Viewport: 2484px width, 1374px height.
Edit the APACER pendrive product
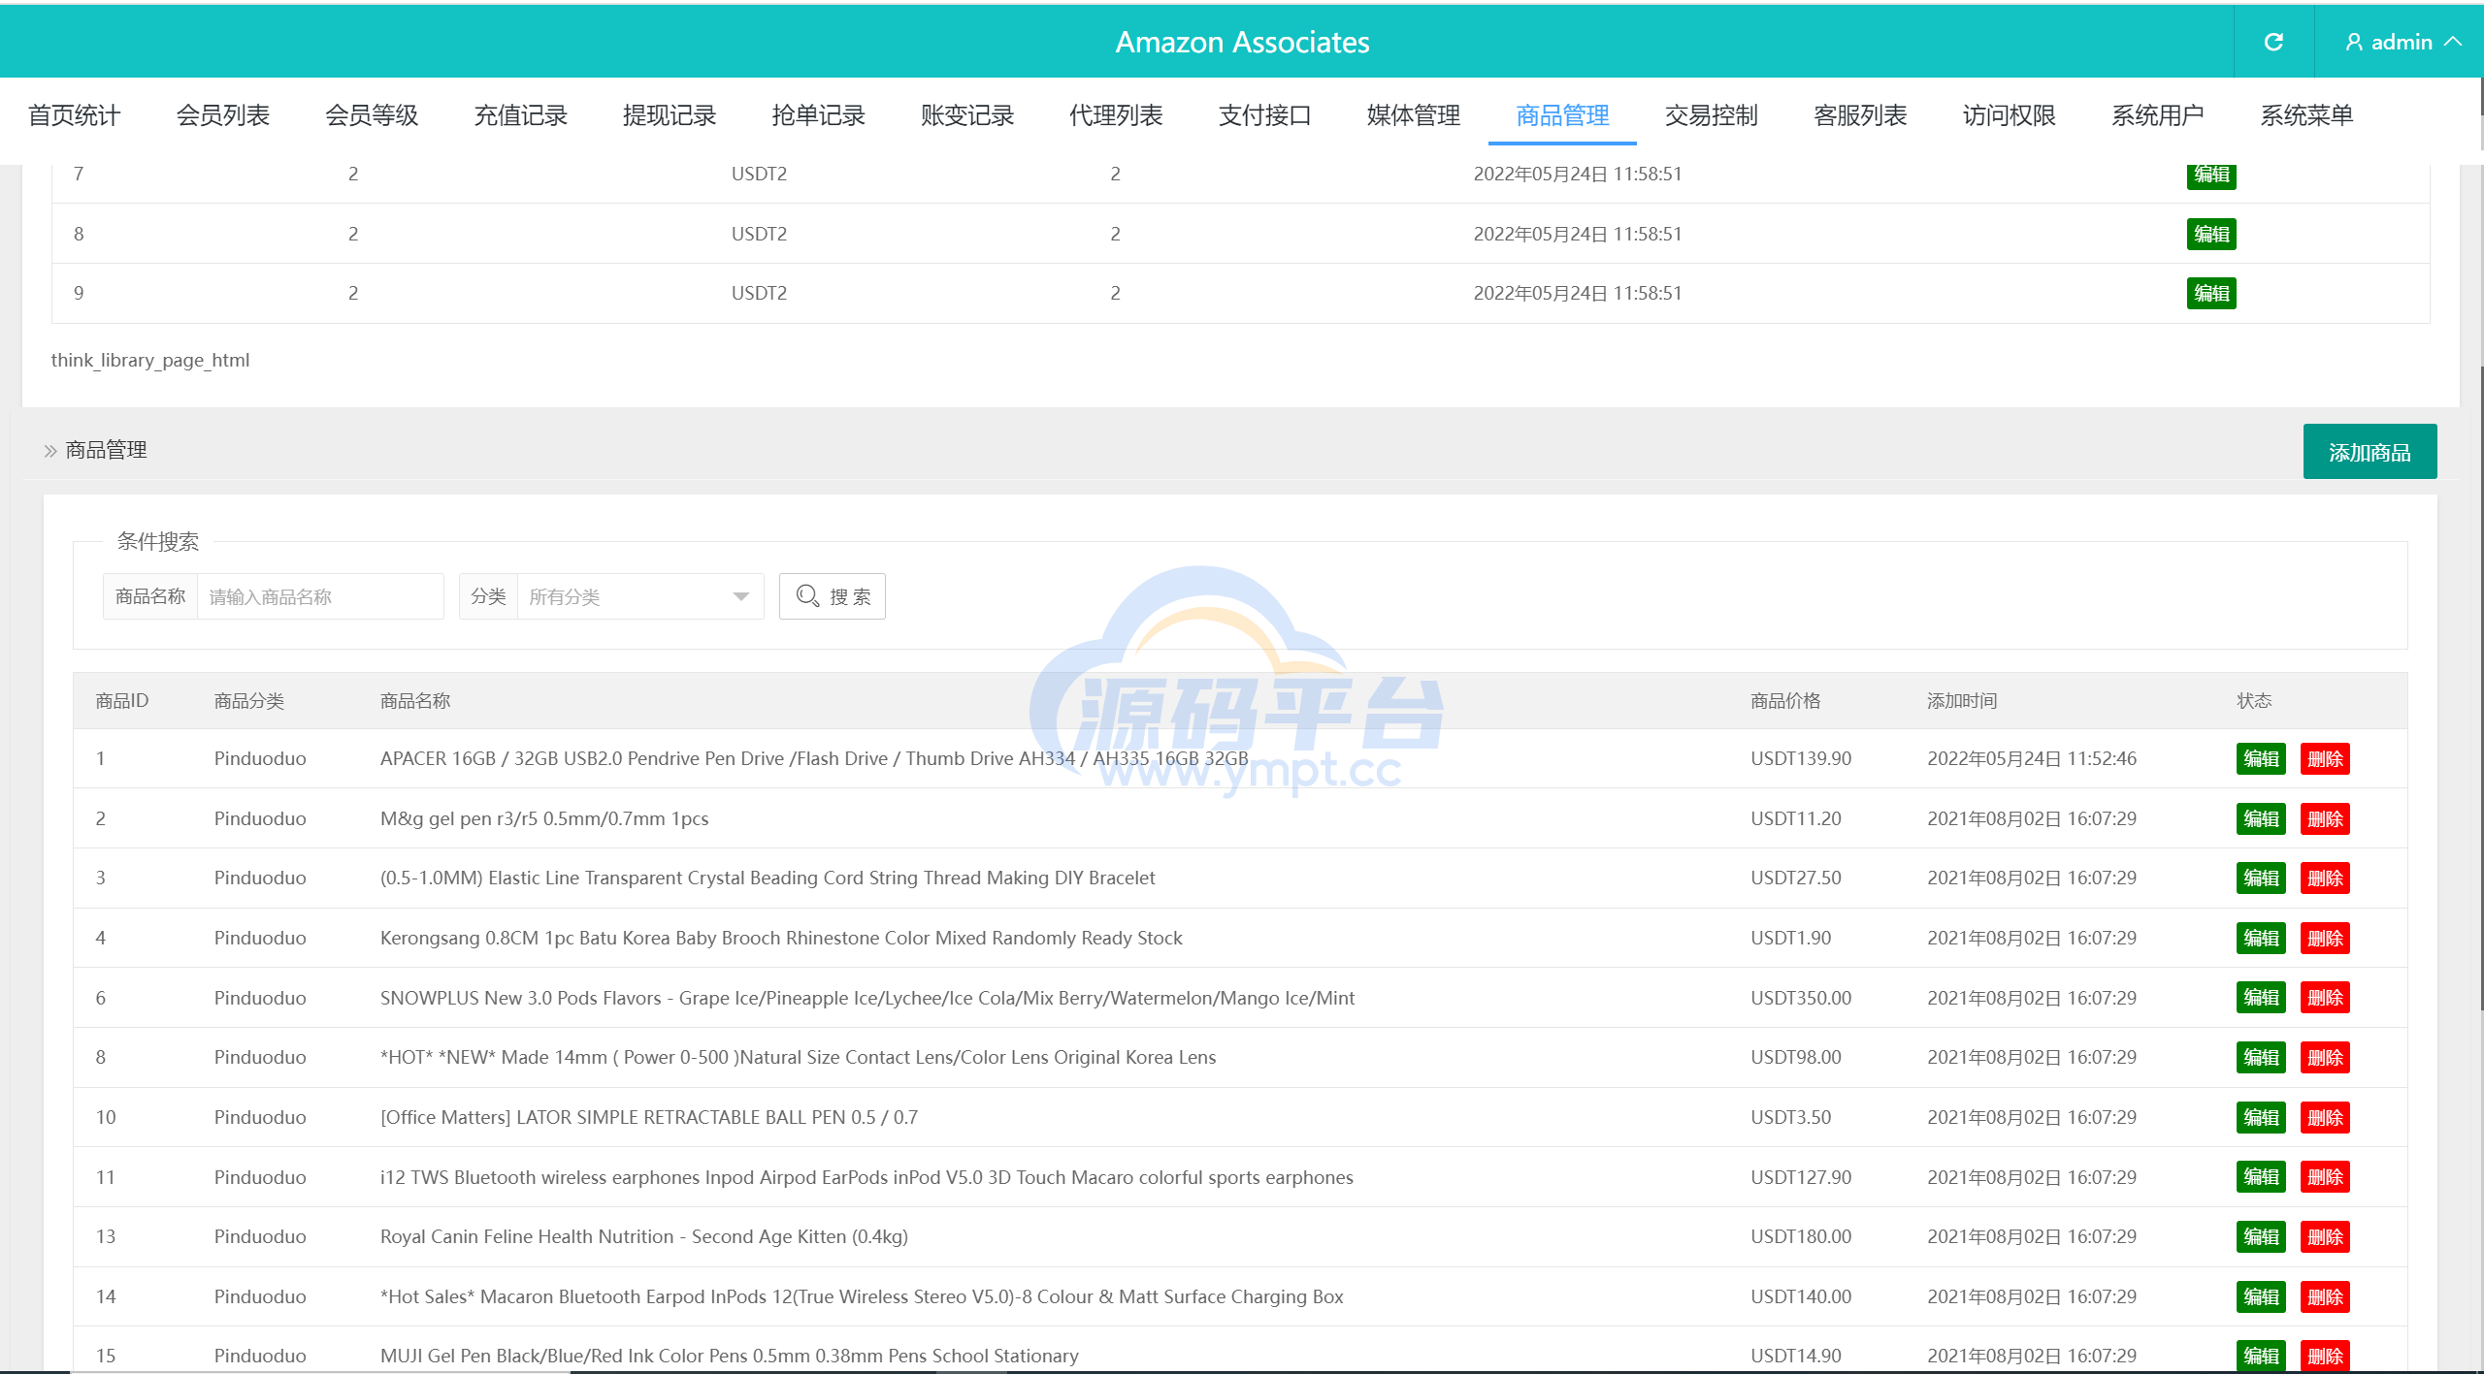2261,758
